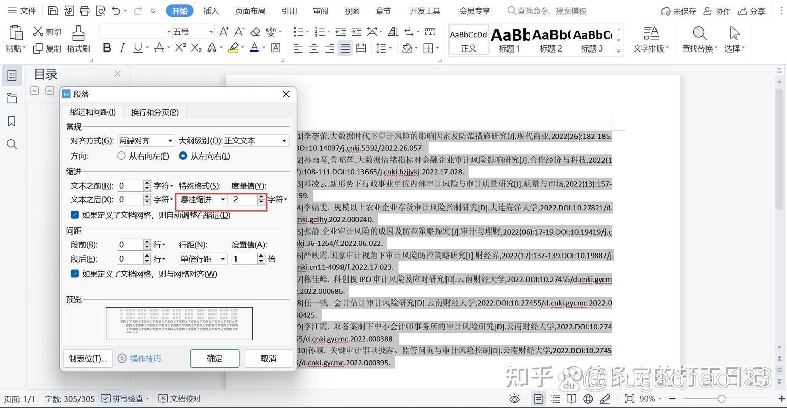Click the Italic formatting icon
Screen dimensions: 787x408
coord(122,48)
